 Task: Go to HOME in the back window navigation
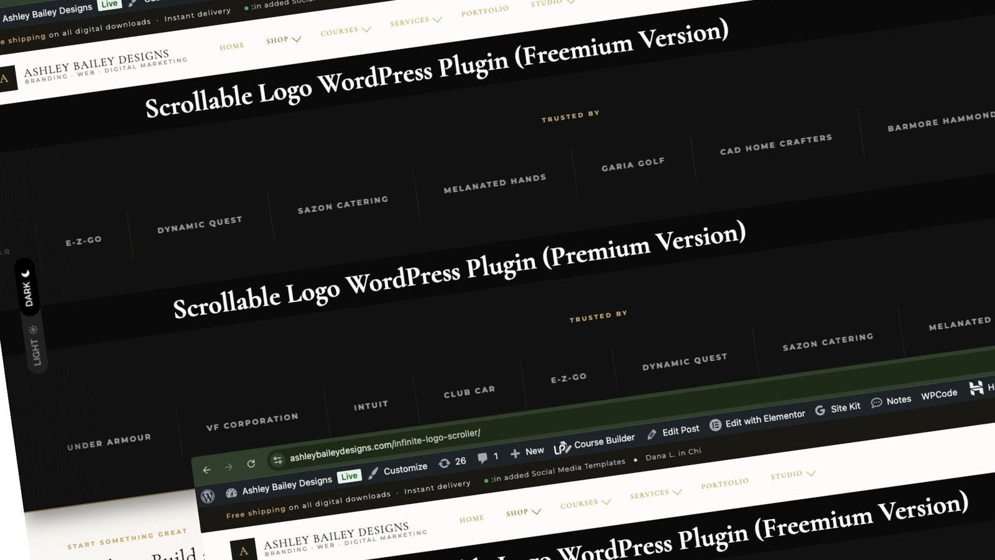point(231,46)
